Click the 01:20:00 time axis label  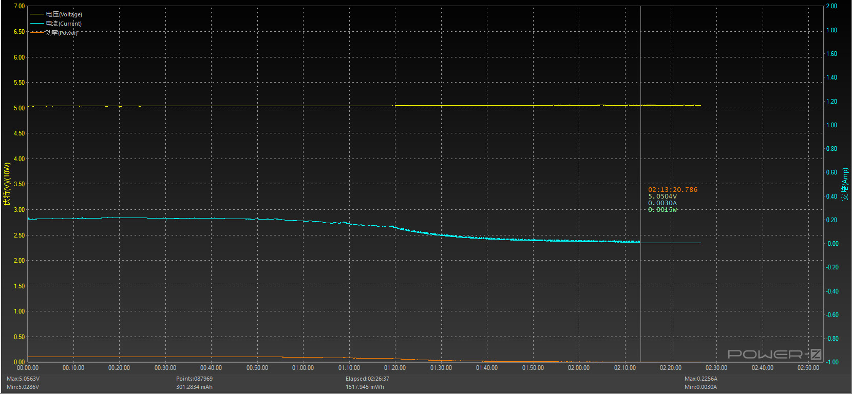click(x=395, y=368)
